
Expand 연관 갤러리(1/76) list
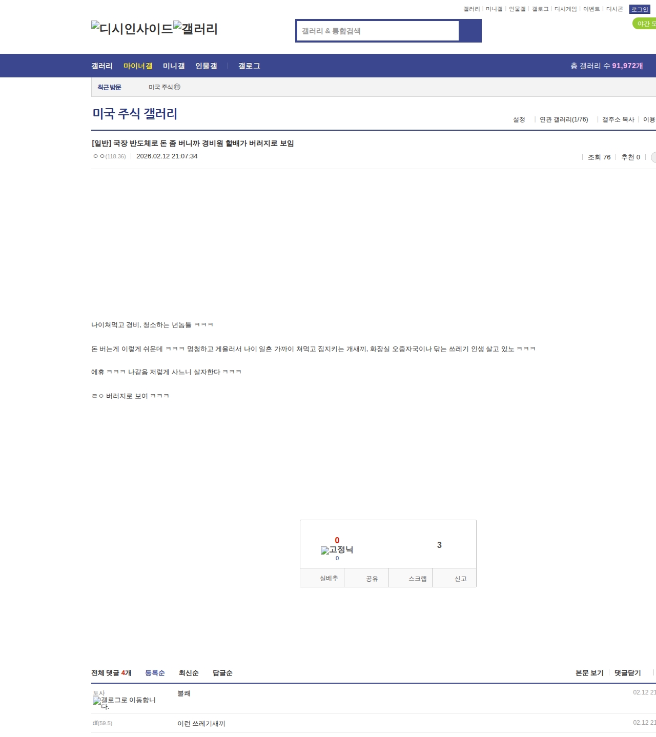tap(564, 119)
